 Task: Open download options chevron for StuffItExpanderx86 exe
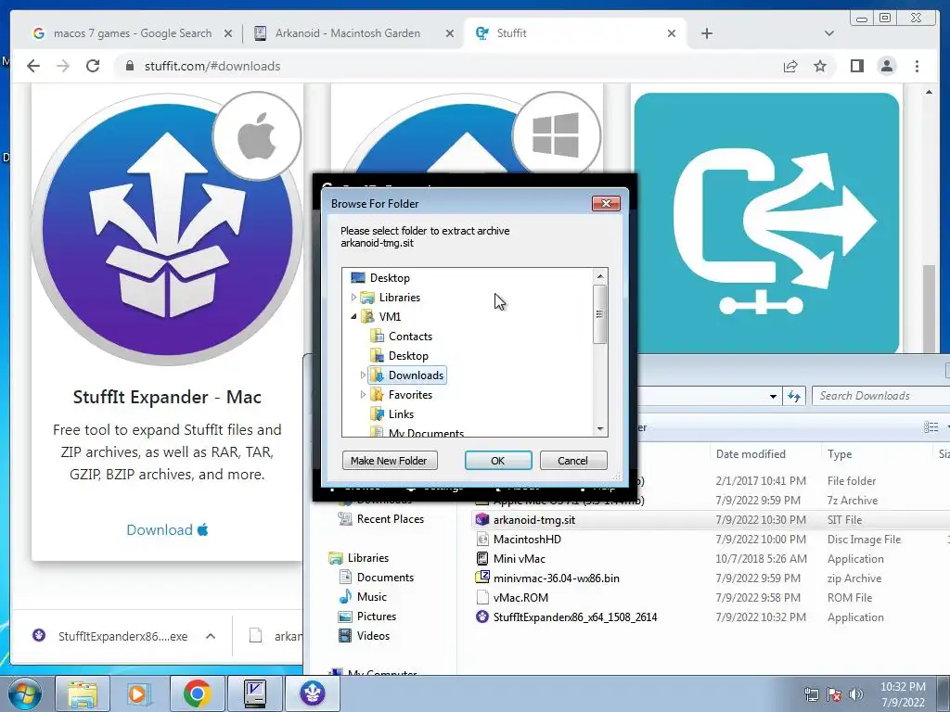[211, 636]
